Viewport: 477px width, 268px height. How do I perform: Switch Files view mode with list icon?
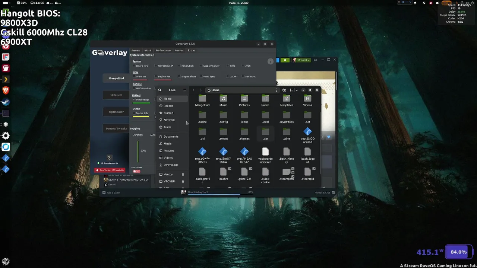291,90
